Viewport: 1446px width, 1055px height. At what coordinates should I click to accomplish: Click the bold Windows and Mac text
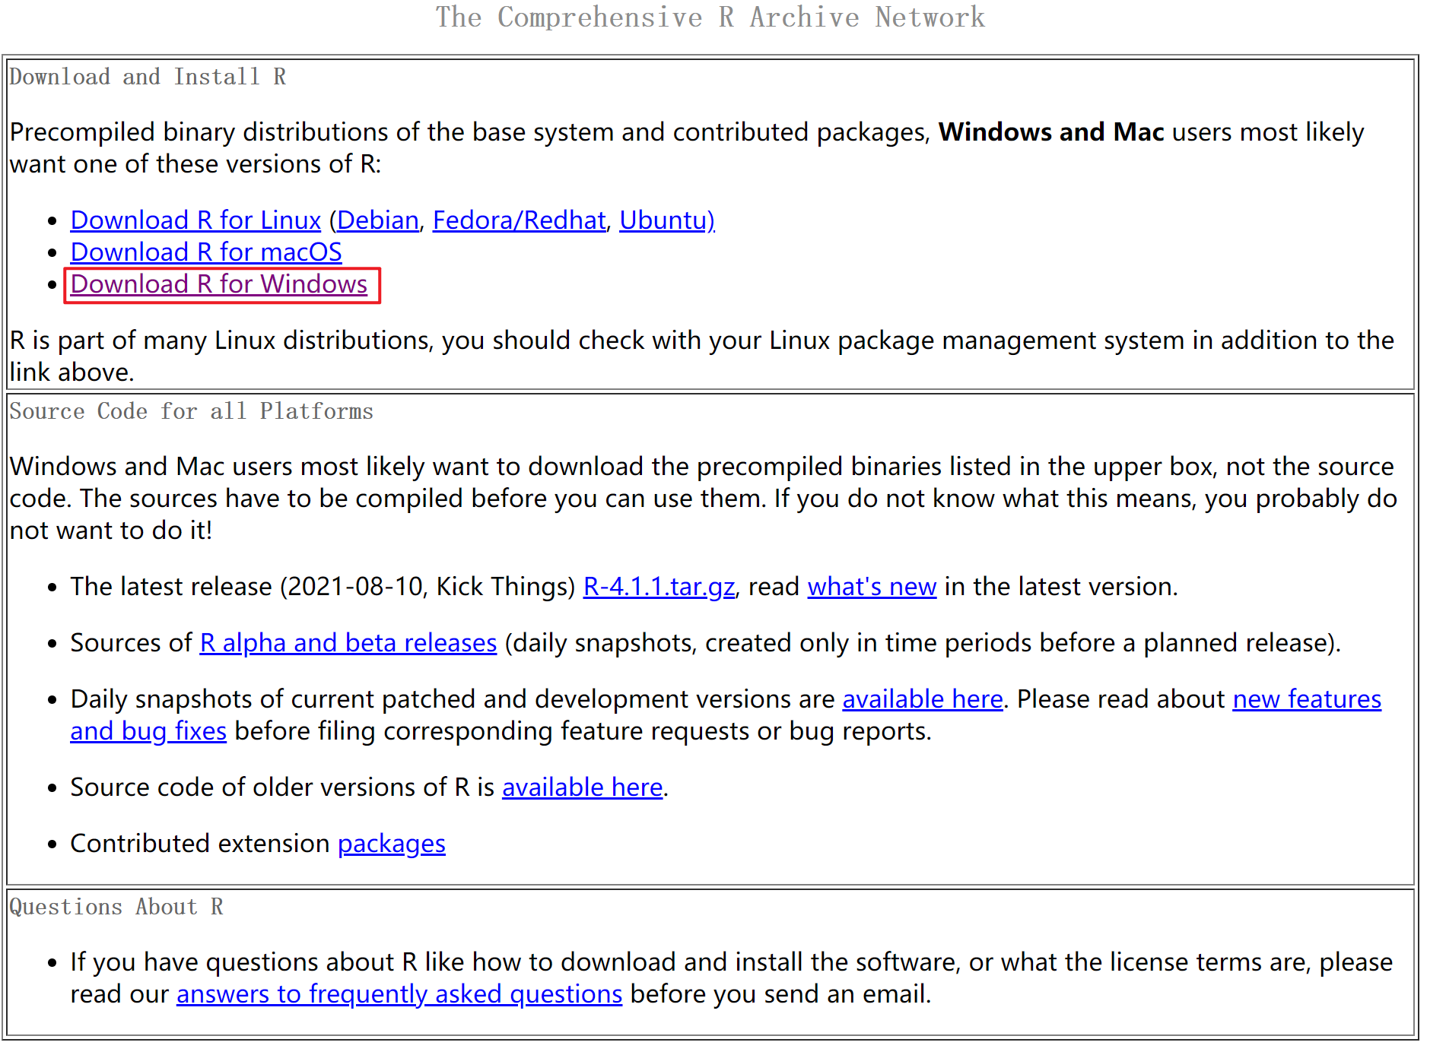click(1051, 132)
